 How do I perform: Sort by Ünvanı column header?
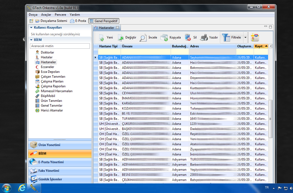click(x=146, y=46)
